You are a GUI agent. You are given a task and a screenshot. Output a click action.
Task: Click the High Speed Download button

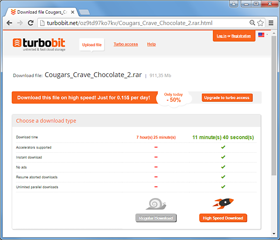pos(223,218)
